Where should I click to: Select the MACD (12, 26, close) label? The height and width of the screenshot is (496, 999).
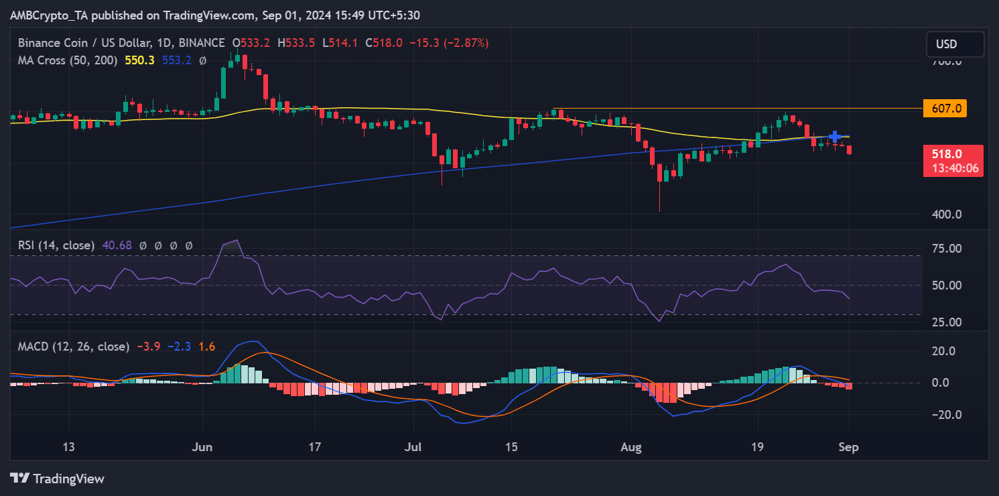pyautogui.click(x=74, y=347)
